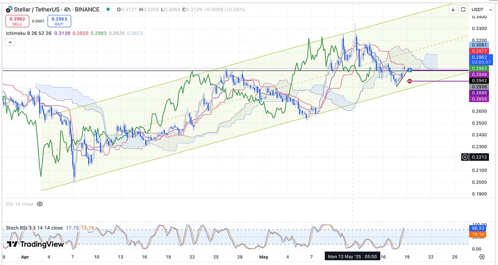This screenshot has width=498, height=265.
Task: Click the plus crosshair icon at 0.2212
Action: [464, 157]
